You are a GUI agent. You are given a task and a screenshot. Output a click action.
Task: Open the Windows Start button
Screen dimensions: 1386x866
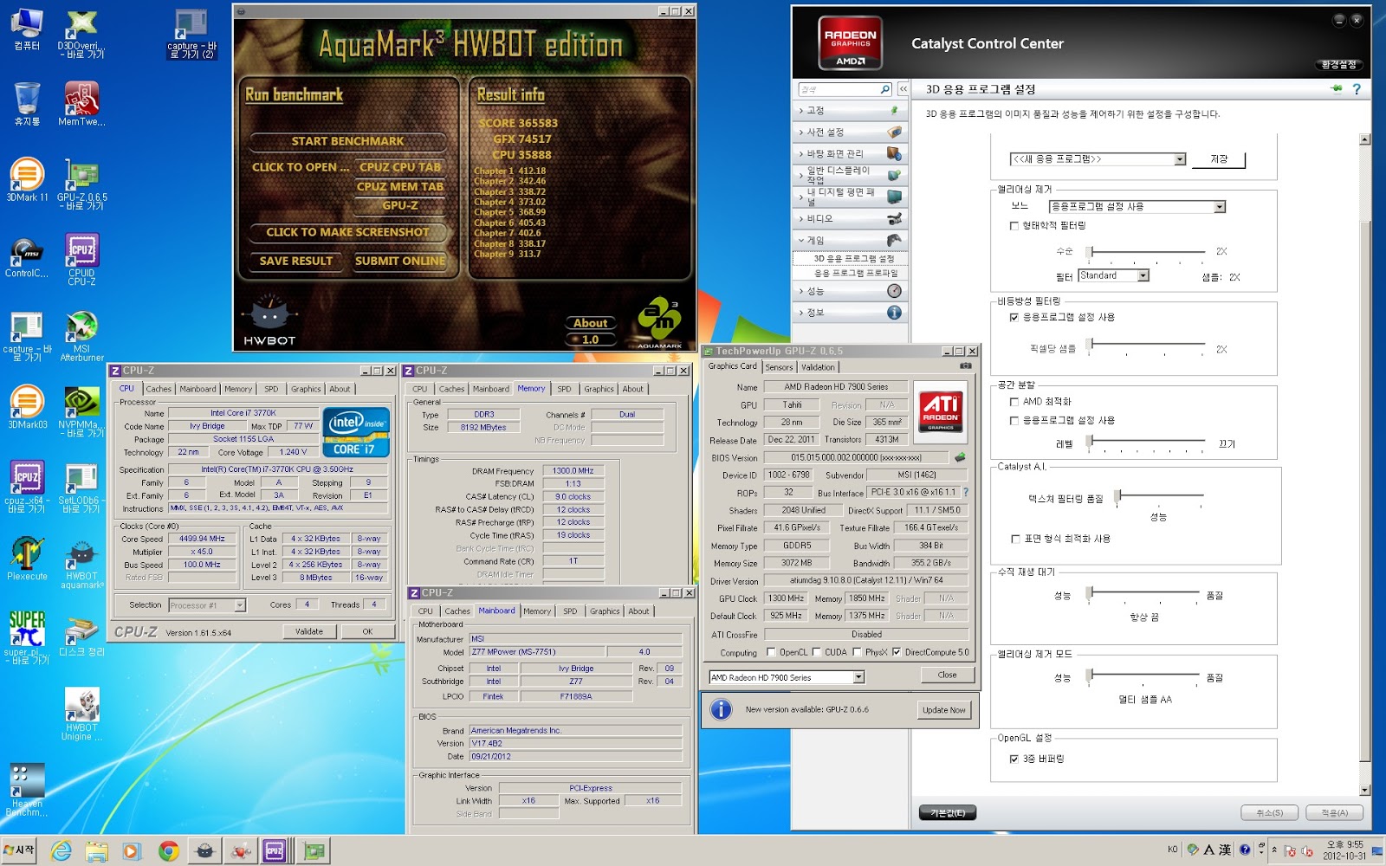[19, 850]
